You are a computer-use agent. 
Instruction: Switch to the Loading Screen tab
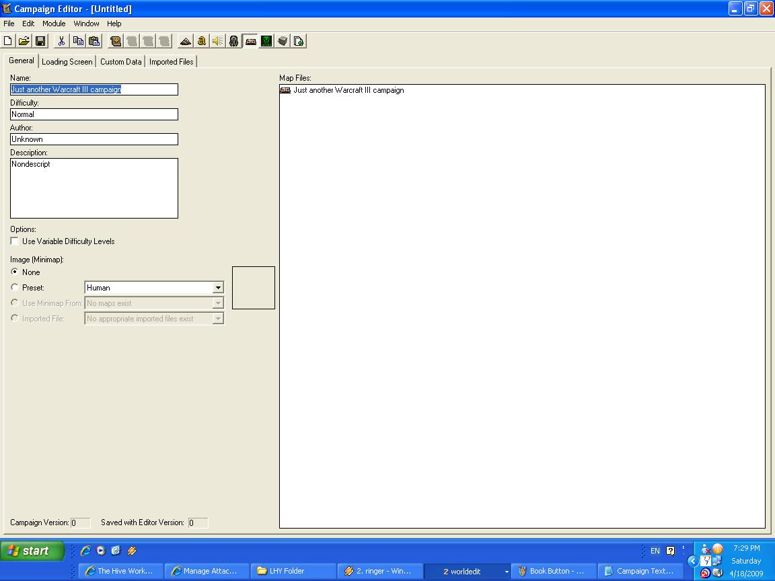[67, 62]
